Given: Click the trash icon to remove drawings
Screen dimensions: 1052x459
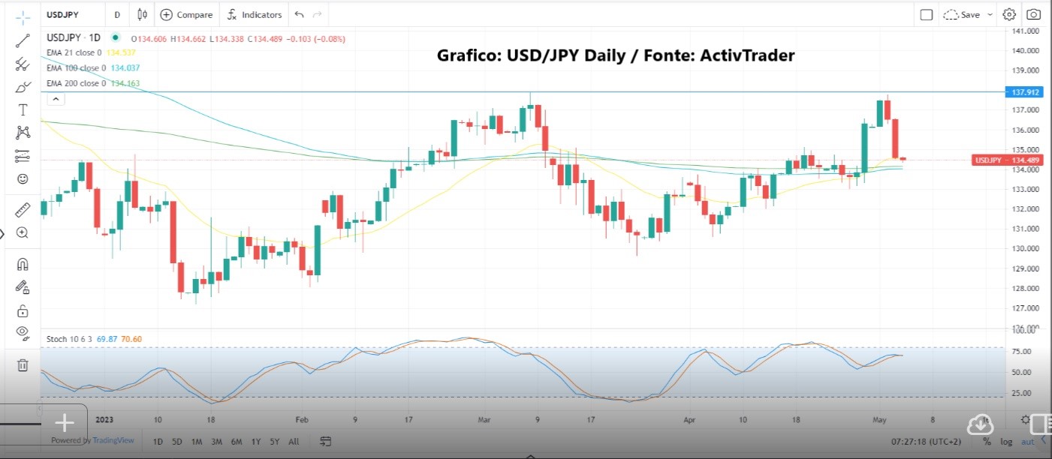Looking at the screenshot, I should pos(23,365).
